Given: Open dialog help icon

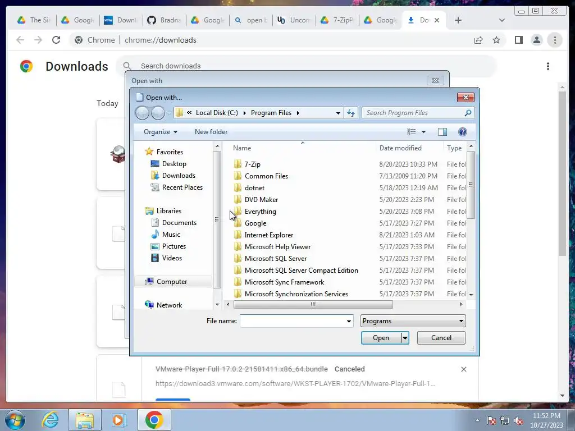Looking at the screenshot, I should pyautogui.click(x=463, y=132).
